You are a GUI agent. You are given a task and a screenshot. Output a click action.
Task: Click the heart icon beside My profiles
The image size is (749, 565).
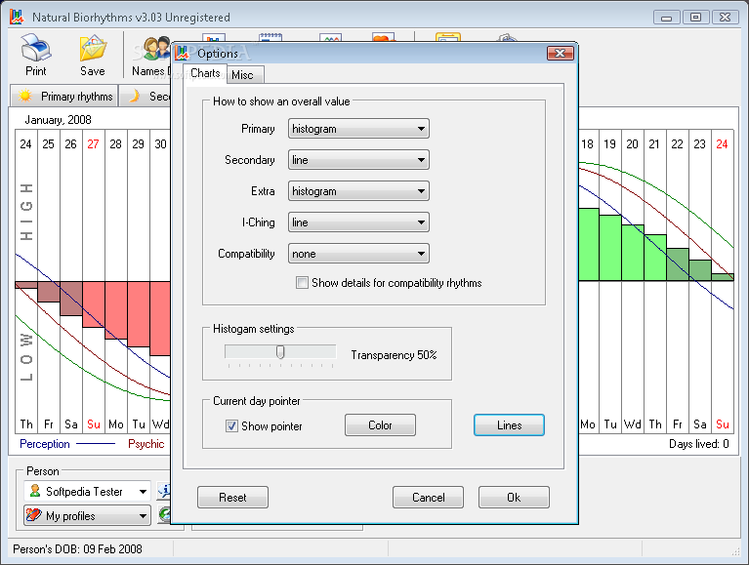pos(33,515)
